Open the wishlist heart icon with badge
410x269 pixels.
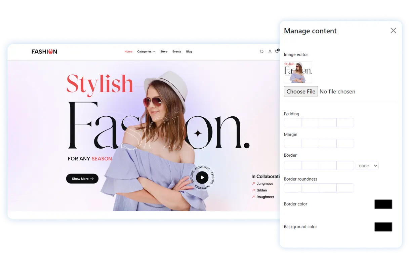click(x=277, y=51)
